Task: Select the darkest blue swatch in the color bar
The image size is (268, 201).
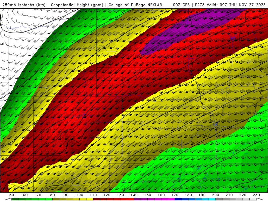Action: click(178, 199)
